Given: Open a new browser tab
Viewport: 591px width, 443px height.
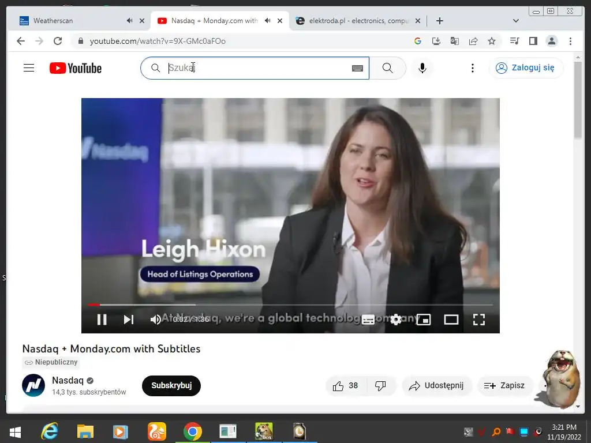Looking at the screenshot, I should tap(439, 21).
